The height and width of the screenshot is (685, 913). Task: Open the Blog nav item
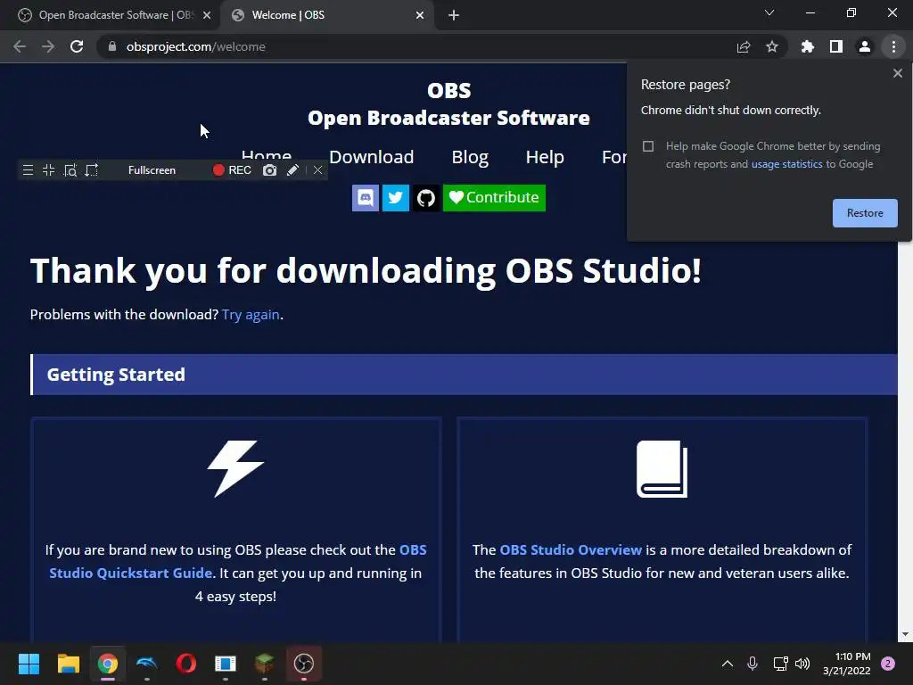470,157
